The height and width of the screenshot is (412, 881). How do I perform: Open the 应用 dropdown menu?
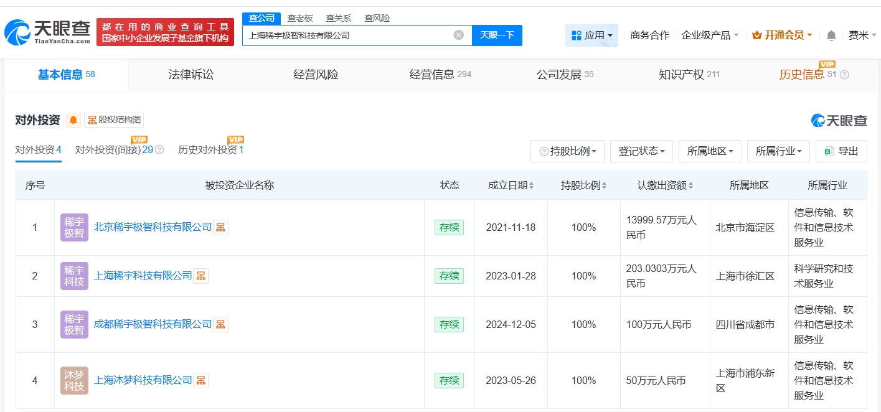(591, 35)
